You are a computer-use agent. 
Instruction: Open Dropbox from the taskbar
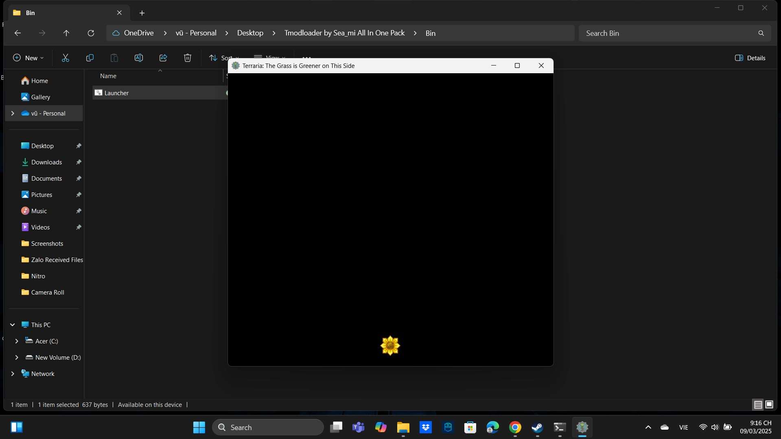pos(425,427)
